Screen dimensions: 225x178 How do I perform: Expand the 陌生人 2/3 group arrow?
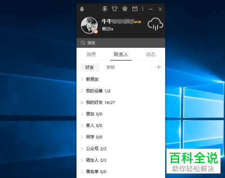tap(82, 160)
